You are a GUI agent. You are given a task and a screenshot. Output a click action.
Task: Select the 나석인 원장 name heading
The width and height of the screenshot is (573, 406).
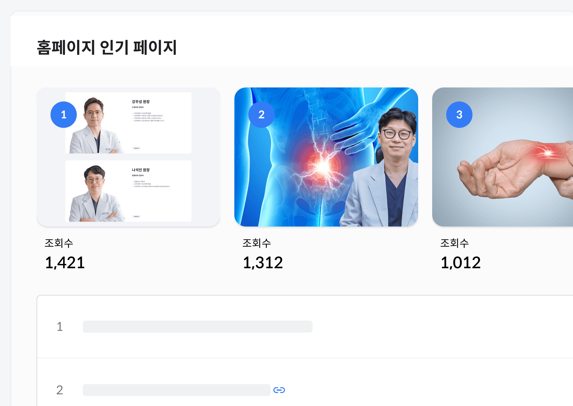pos(141,170)
